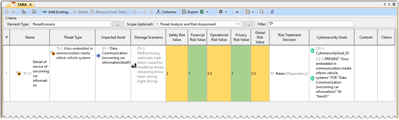The width and height of the screenshot is (399, 120).
Task: Click the CG-3 green shield icon
Action: coord(312,51)
